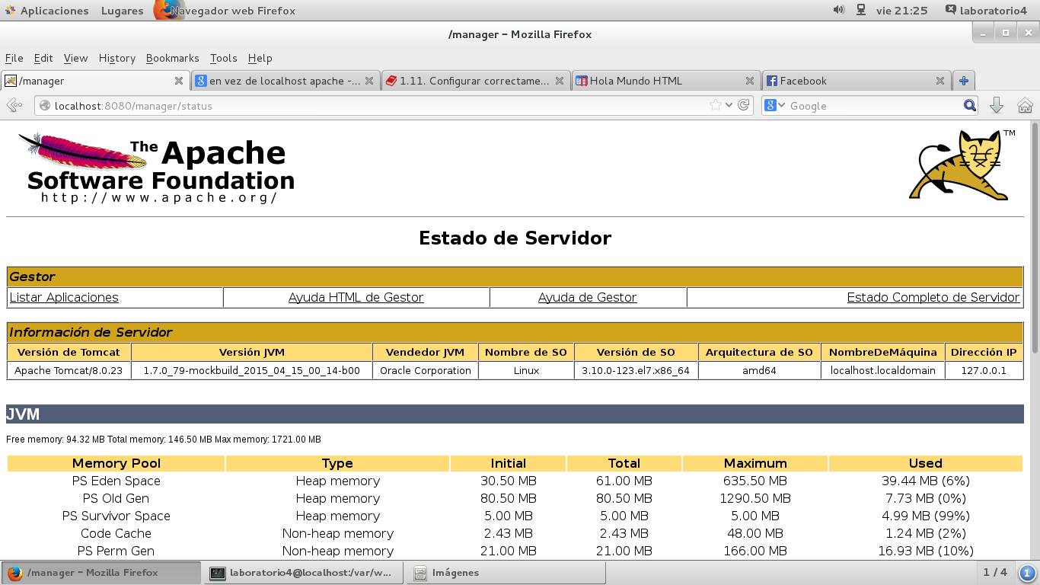Open Downloads via the down-arrow icon
1040x585 pixels.
coord(997,105)
